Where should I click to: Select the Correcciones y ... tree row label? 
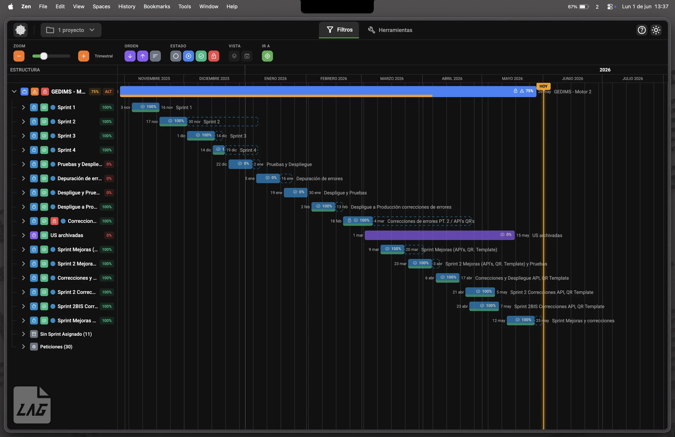[77, 278]
